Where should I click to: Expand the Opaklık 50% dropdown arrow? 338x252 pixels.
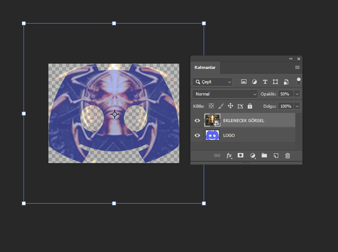click(297, 94)
